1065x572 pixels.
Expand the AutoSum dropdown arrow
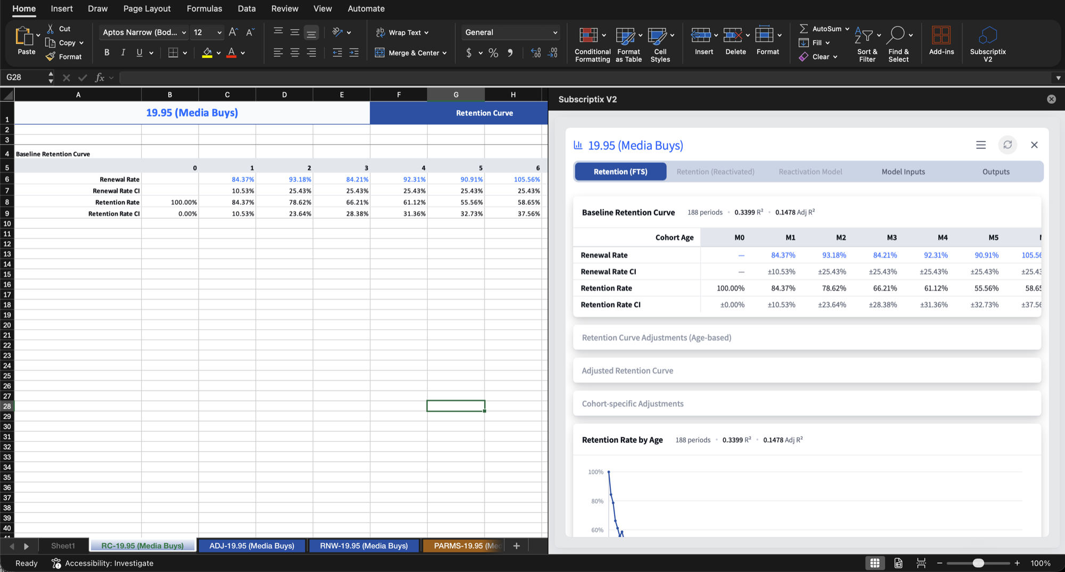point(847,29)
